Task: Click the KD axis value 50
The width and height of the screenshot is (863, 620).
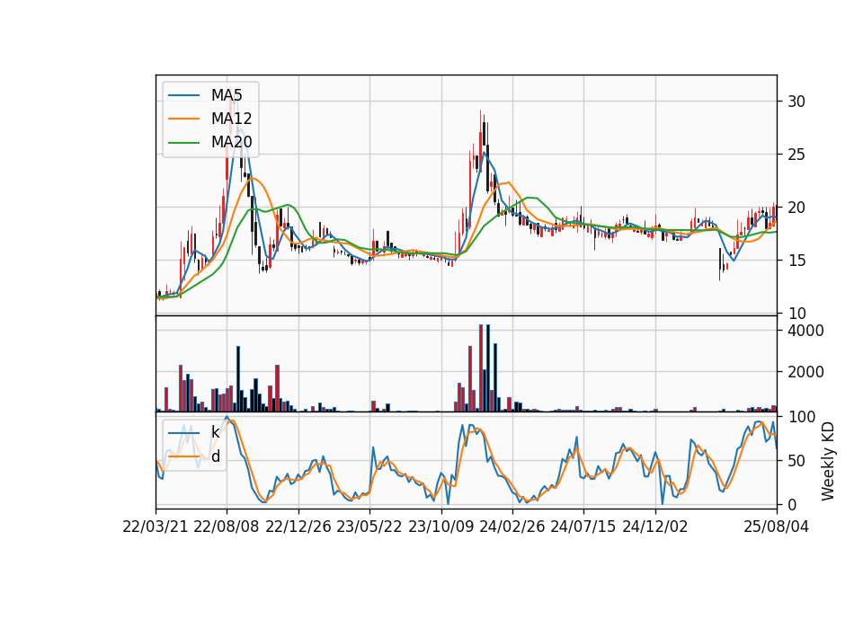Action: coord(796,461)
